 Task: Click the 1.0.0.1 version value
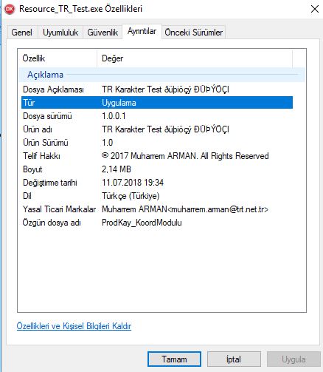114,116
